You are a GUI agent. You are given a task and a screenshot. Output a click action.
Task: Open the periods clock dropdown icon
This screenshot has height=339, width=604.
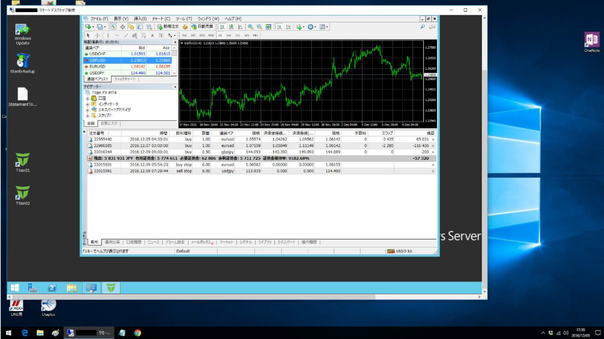(311, 27)
